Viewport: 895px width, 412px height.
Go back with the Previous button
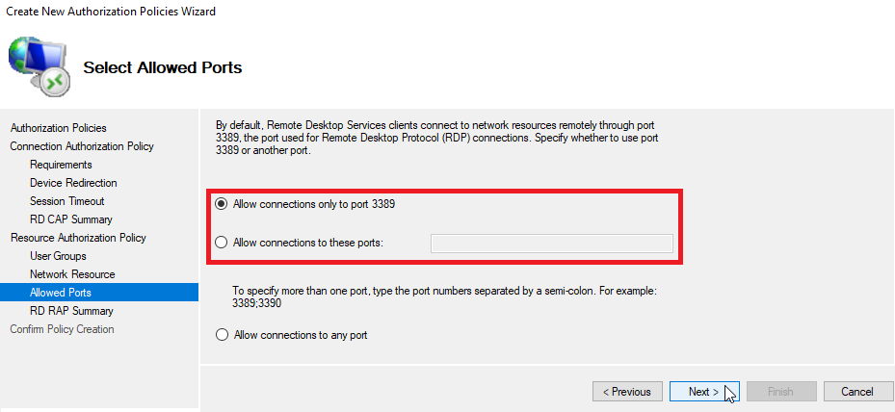pyautogui.click(x=628, y=392)
